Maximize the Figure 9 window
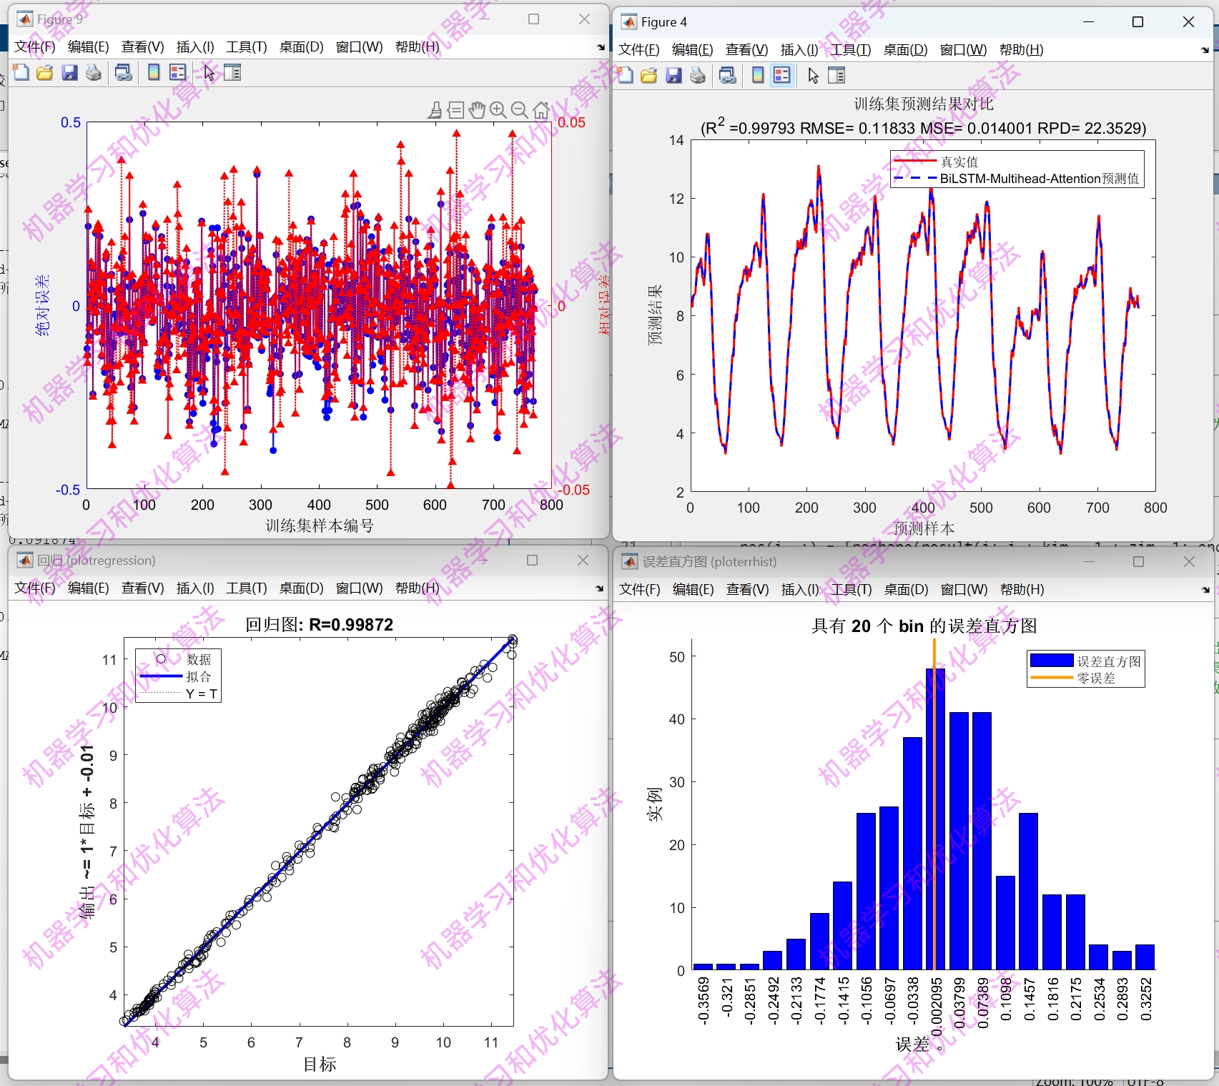Viewport: 1219px width, 1086px height. coord(534,19)
